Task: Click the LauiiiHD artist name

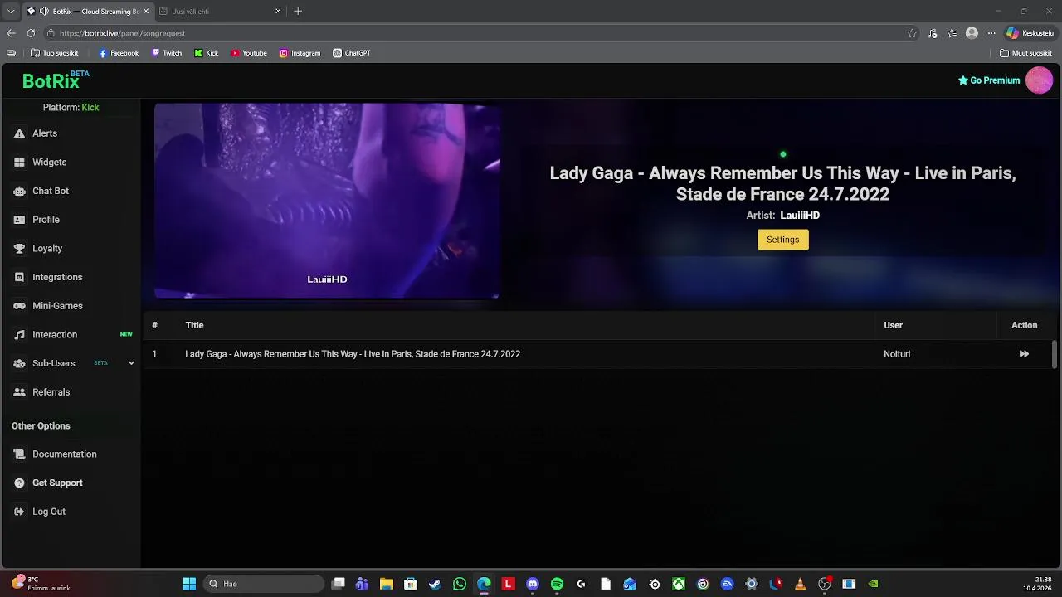Action: [x=800, y=216]
